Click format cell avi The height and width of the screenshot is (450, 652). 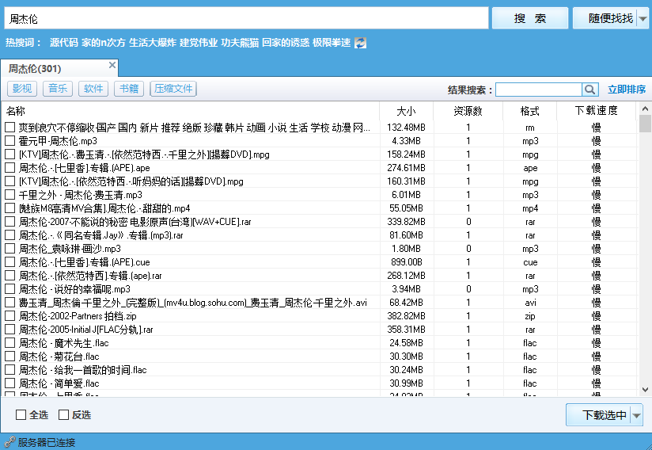click(x=530, y=303)
